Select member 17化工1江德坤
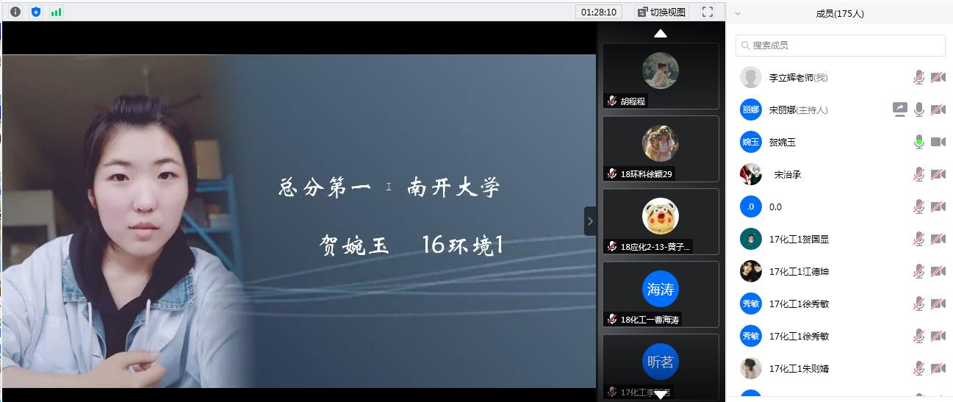The image size is (953, 402). (x=841, y=271)
